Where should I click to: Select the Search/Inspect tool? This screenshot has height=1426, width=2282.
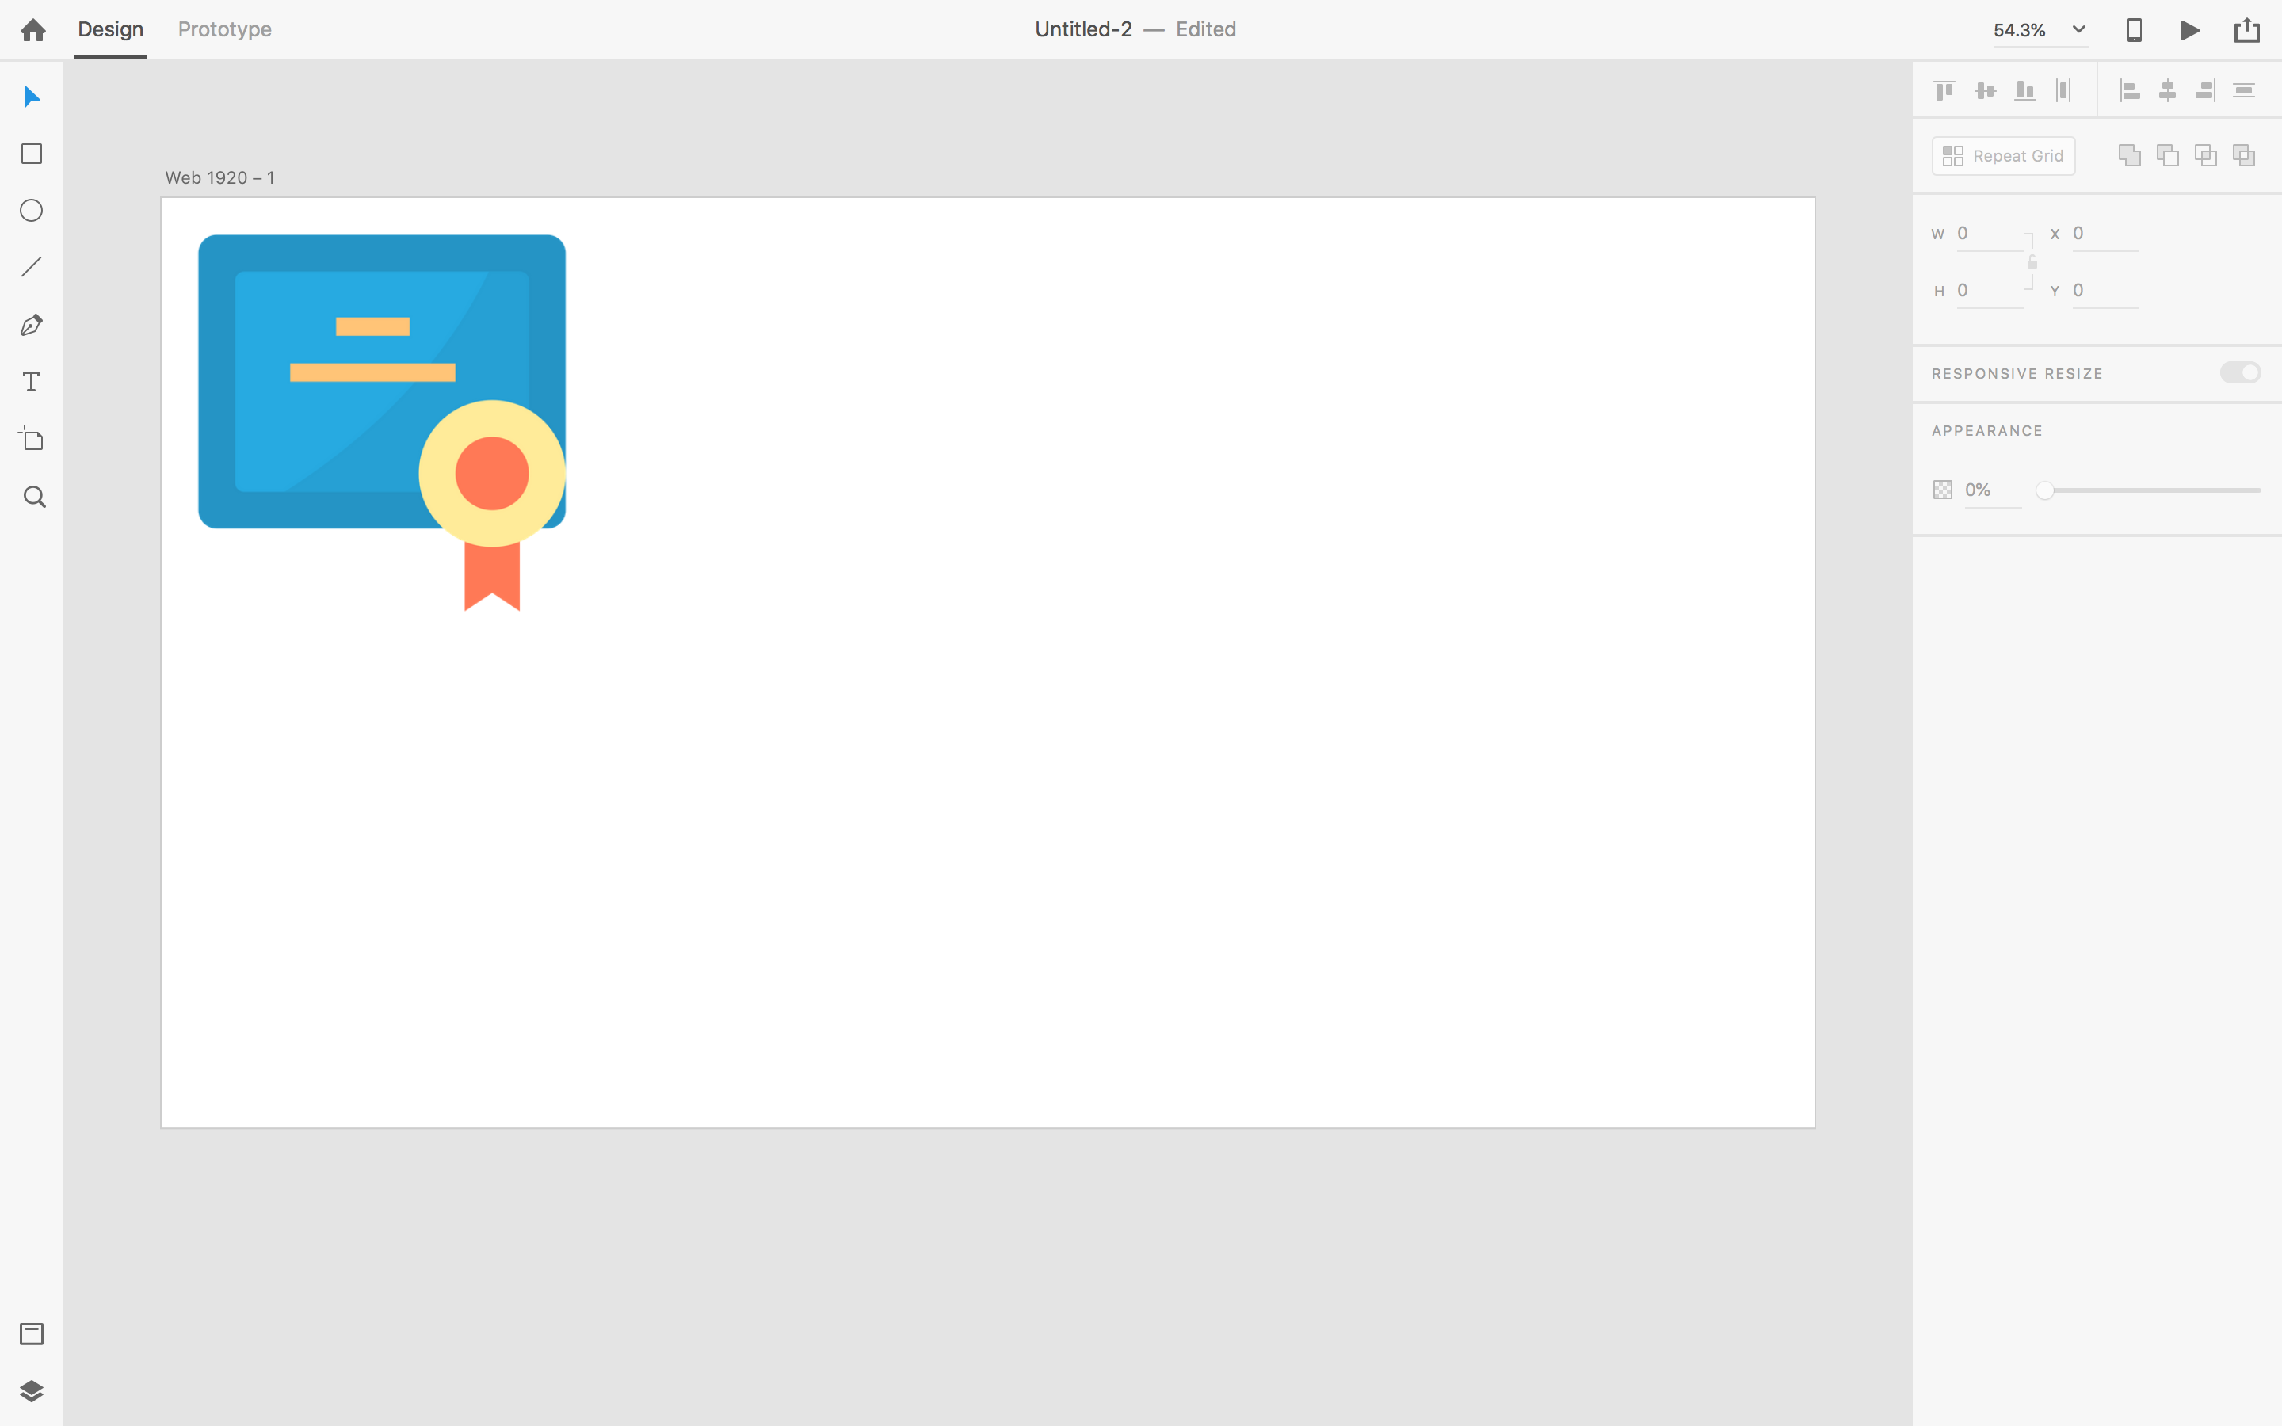pyautogui.click(x=31, y=496)
